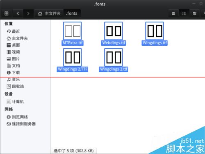Image resolution: width=205 pixels, height=154 pixels.
Task: Open 主文件夹 in the path bar
Action: click(49, 13)
